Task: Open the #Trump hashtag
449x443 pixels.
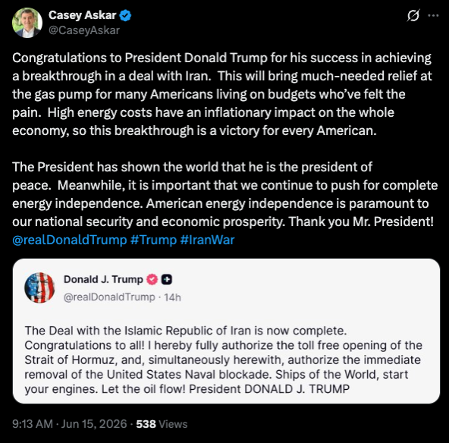Action: tap(153, 240)
